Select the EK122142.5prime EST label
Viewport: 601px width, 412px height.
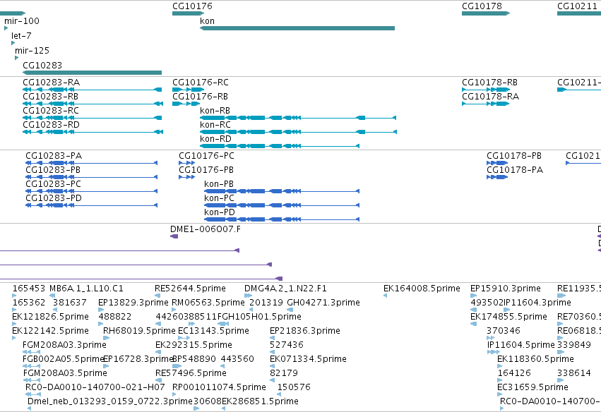(51, 331)
